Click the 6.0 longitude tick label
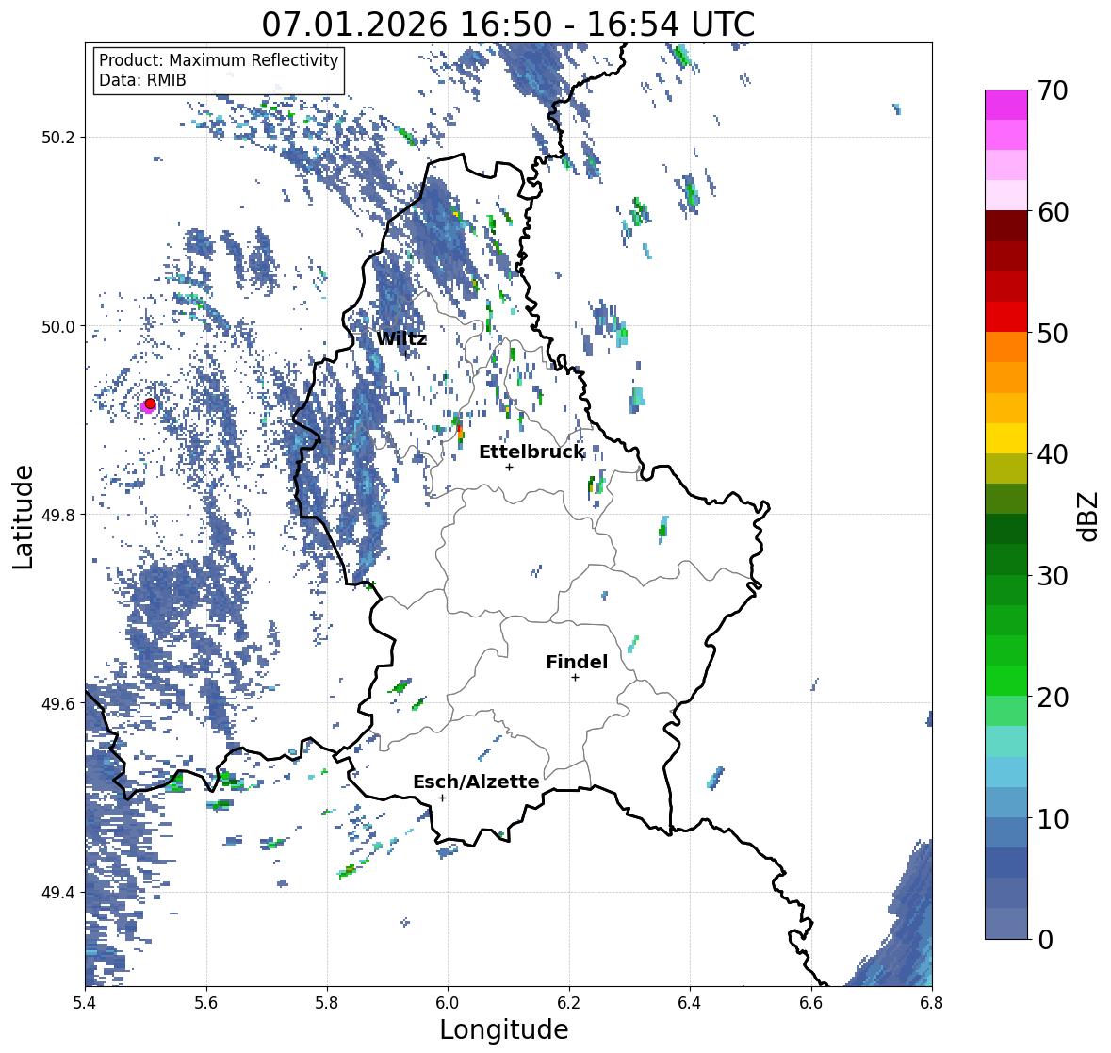The height and width of the screenshot is (1053, 1111). tap(448, 1002)
